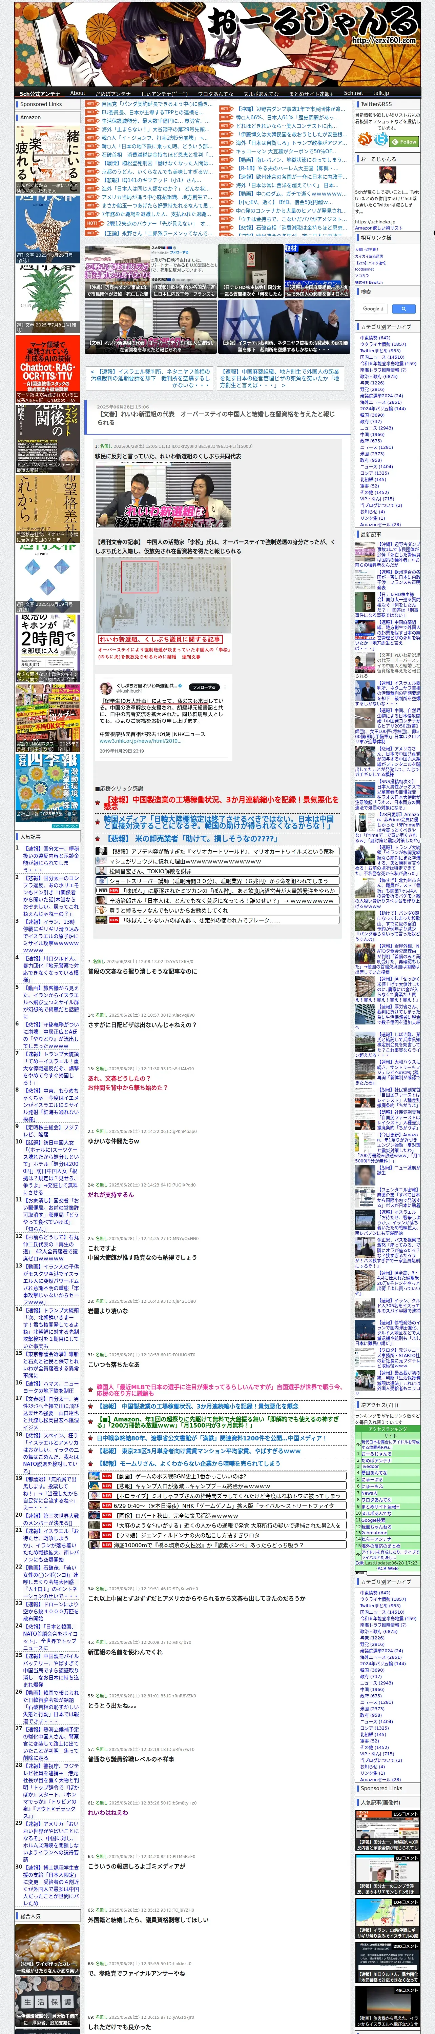435x2034 pixels.
Task: Open the ワロタあんてな navigation menu item
Action: 215,93
